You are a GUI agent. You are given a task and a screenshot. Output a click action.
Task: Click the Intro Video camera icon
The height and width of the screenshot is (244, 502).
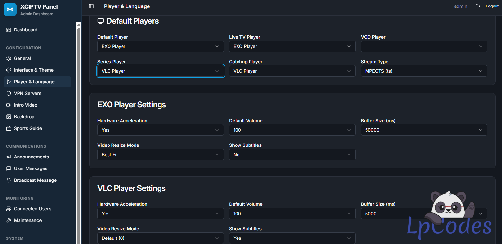pyautogui.click(x=9, y=105)
